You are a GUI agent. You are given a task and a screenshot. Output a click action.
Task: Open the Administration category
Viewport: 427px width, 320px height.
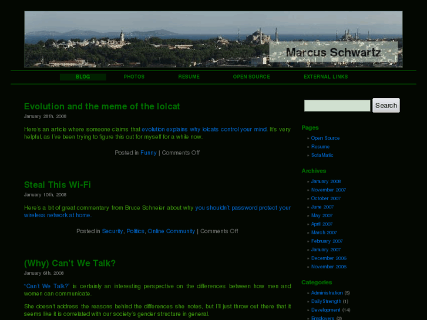[x=327, y=293]
